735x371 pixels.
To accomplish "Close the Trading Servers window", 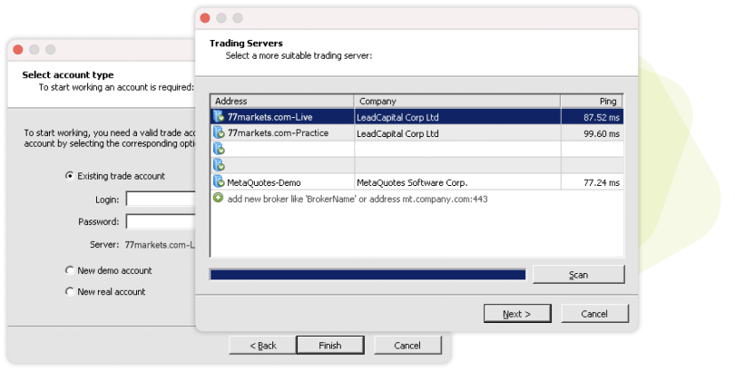I will coord(205,18).
